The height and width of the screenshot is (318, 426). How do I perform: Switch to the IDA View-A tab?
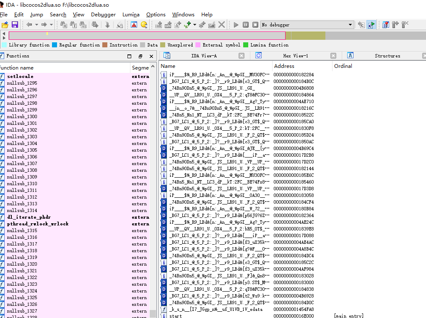click(204, 56)
